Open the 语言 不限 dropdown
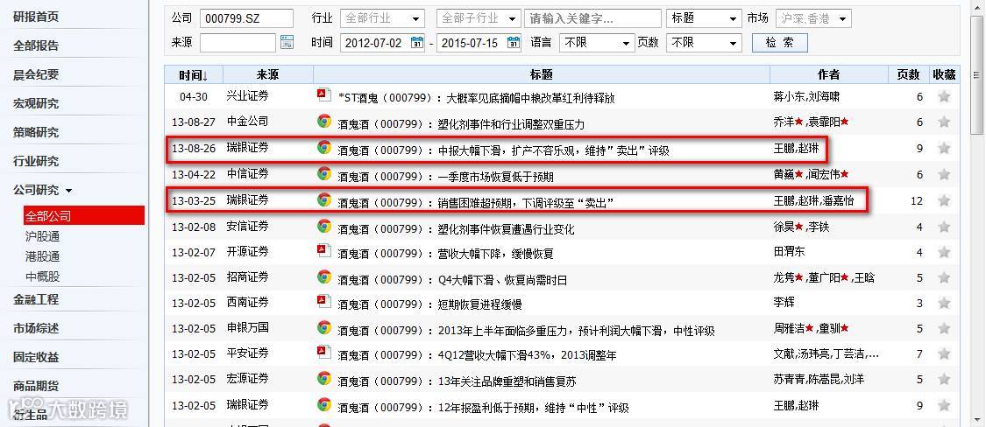 (x=597, y=43)
